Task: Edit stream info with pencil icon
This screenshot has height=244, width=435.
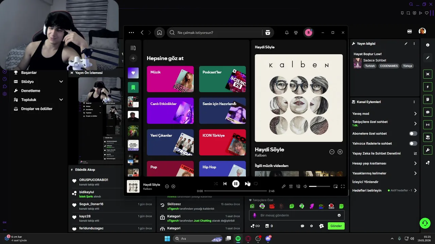Action: click(406, 44)
